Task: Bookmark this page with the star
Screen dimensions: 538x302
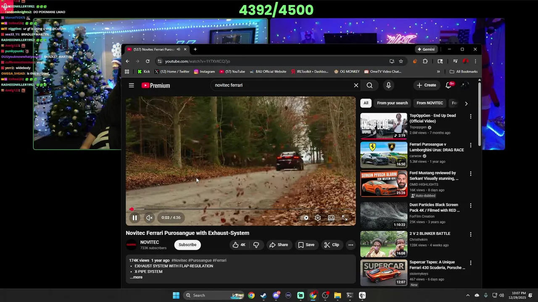Action: pos(401,61)
